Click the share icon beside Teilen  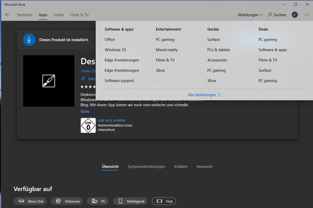(x=83, y=78)
